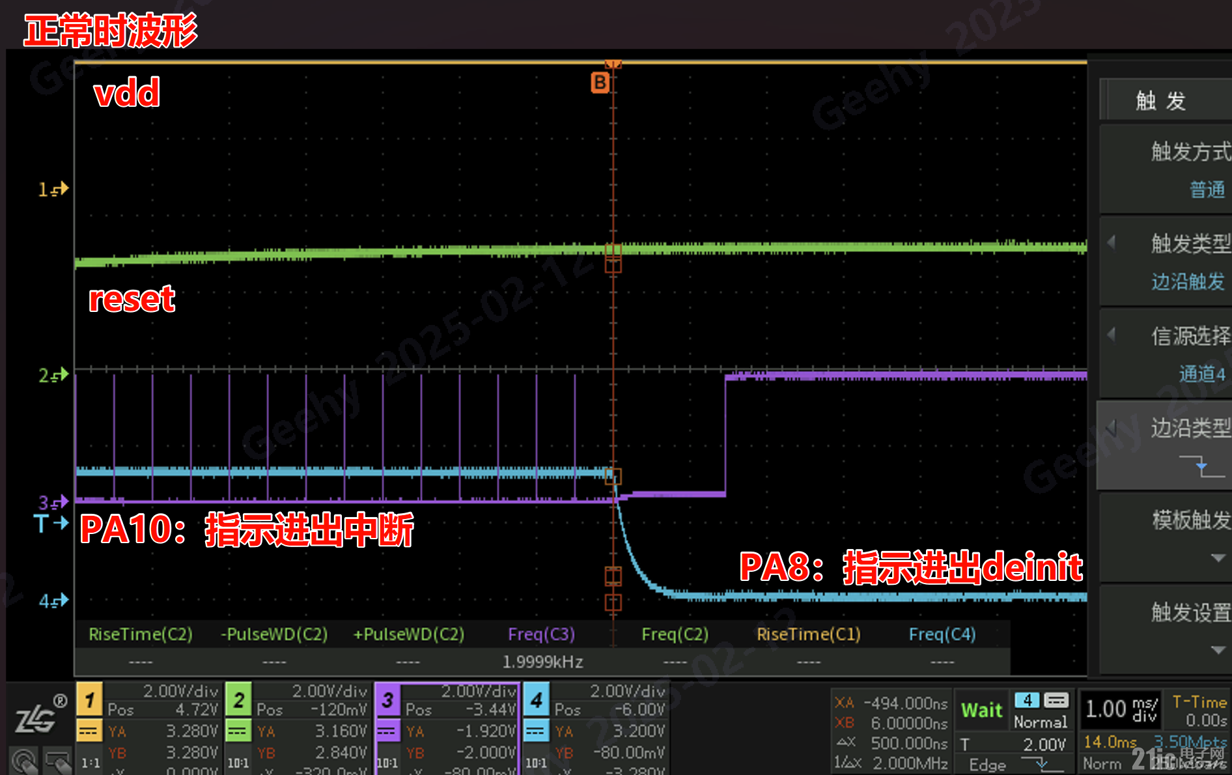Image resolution: width=1232 pixels, height=775 pixels.
Task: Click left arrow beside 触发类型
Action: 1112,242
